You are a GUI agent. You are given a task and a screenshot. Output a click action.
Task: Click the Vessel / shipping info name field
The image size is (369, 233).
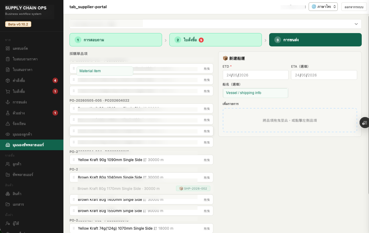[255, 93]
